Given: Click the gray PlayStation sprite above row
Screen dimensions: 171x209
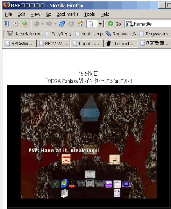Looking at the screenshot, I should click(90, 174).
